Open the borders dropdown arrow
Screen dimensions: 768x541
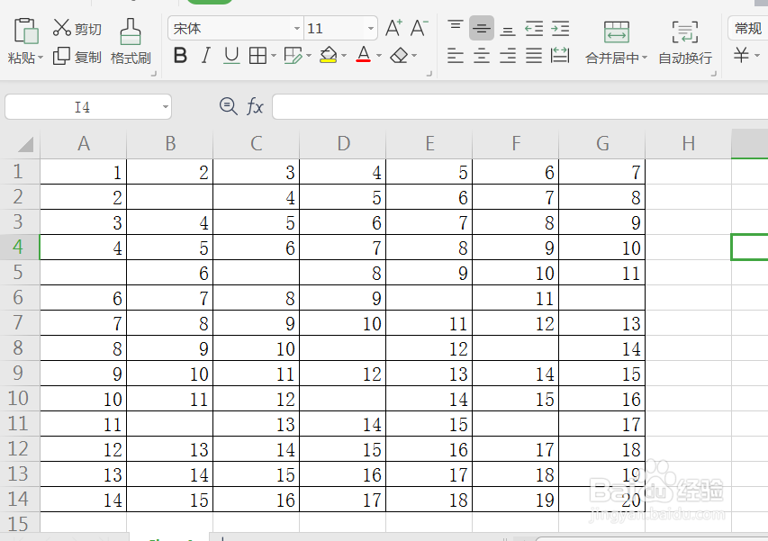[274, 56]
